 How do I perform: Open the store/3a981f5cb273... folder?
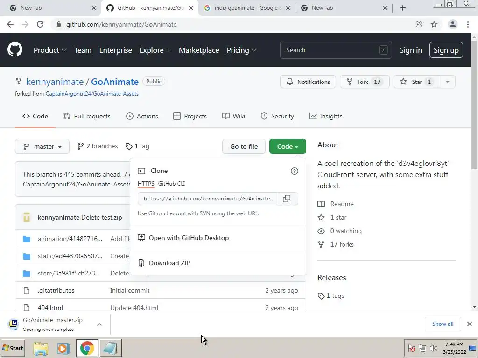pyautogui.click(x=69, y=273)
